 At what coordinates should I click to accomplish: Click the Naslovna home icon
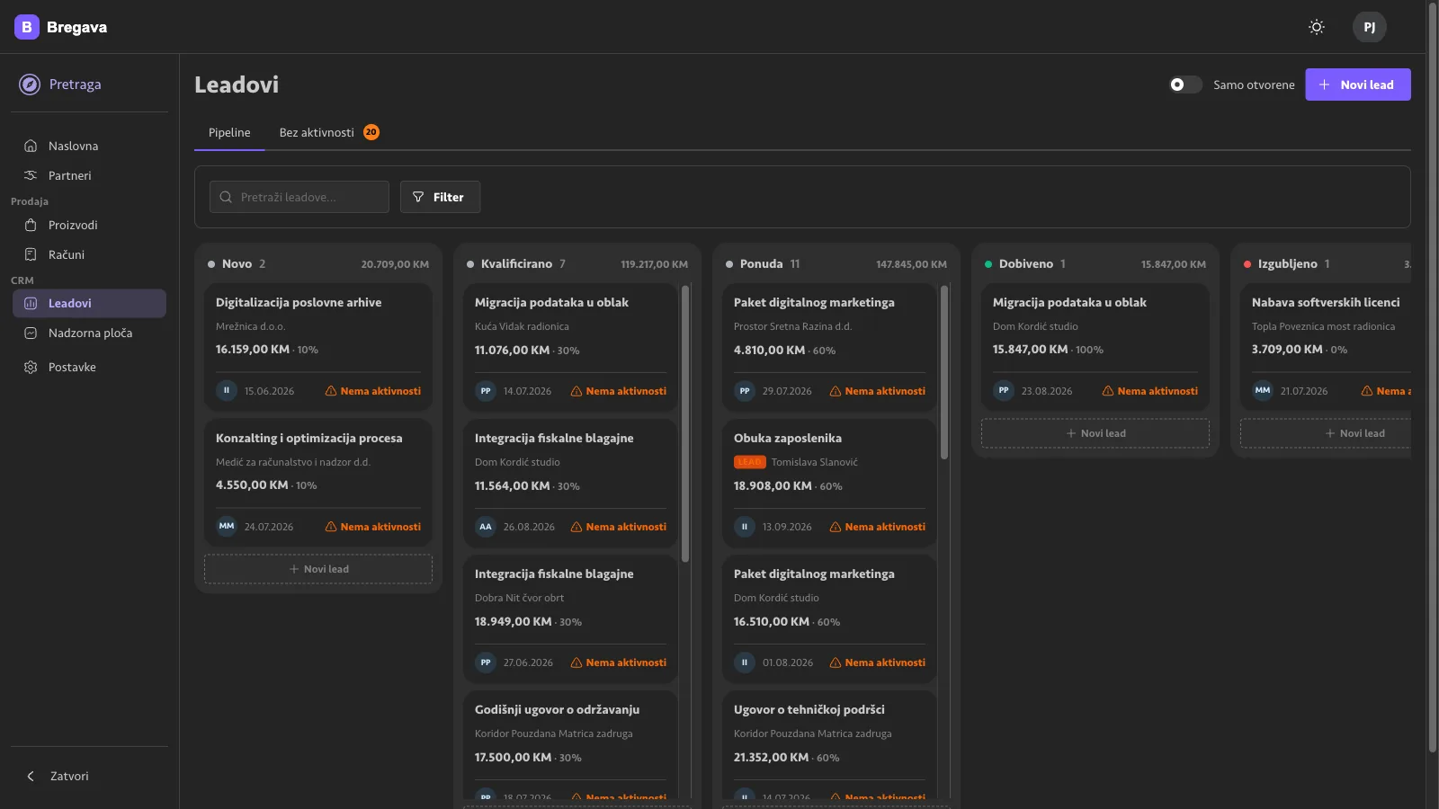point(31,146)
